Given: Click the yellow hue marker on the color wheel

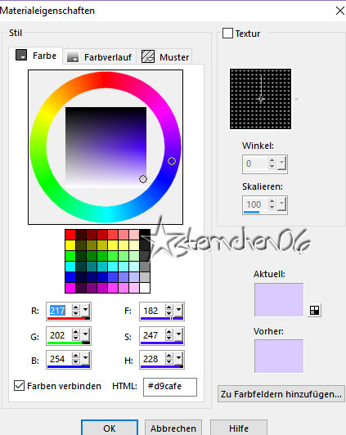Looking at the screenshot, I should (x=172, y=161).
